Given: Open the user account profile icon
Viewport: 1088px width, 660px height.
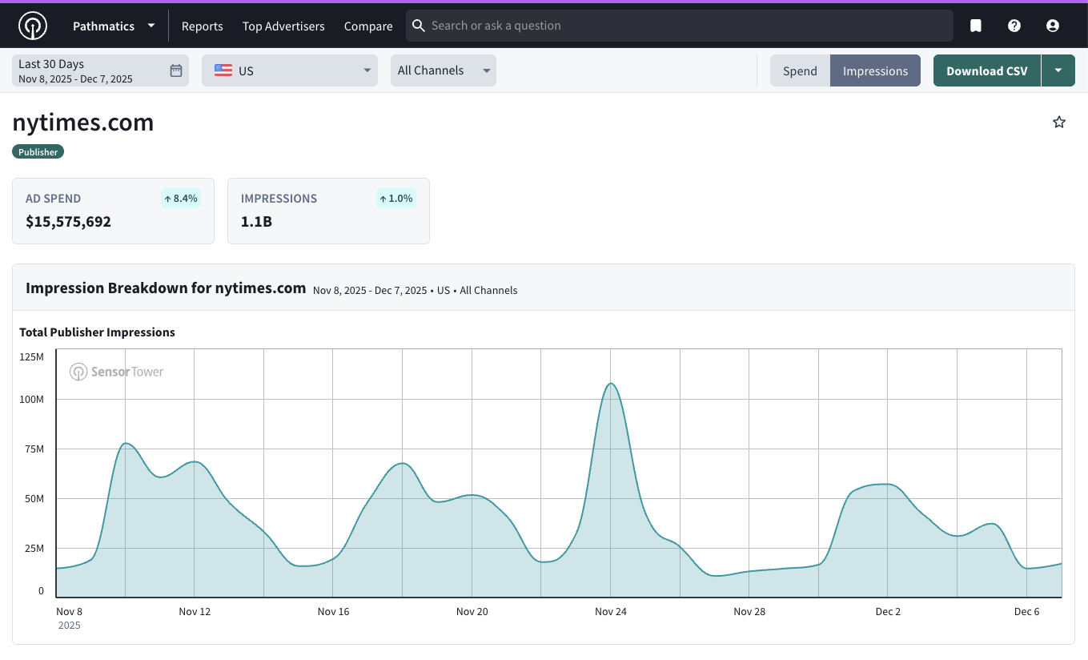Looking at the screenshot, I should pos(1053,26).
